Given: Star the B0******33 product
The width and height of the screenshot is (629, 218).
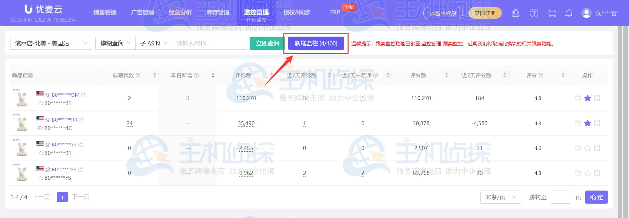Looking at the screenshot, I should click(x=587, y=148).
